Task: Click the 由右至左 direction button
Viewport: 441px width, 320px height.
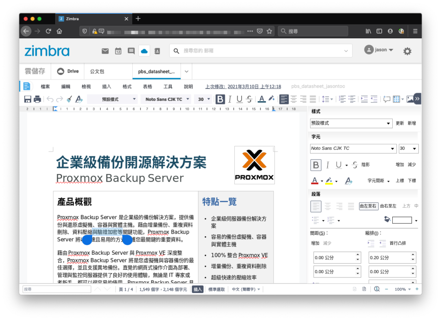Action: 388,206
